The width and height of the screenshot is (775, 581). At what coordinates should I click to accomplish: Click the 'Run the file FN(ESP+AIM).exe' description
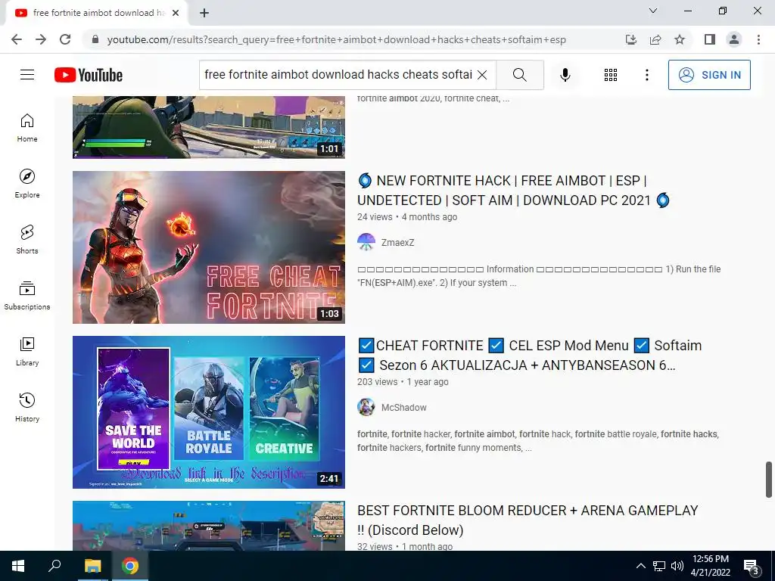[539, 275]
